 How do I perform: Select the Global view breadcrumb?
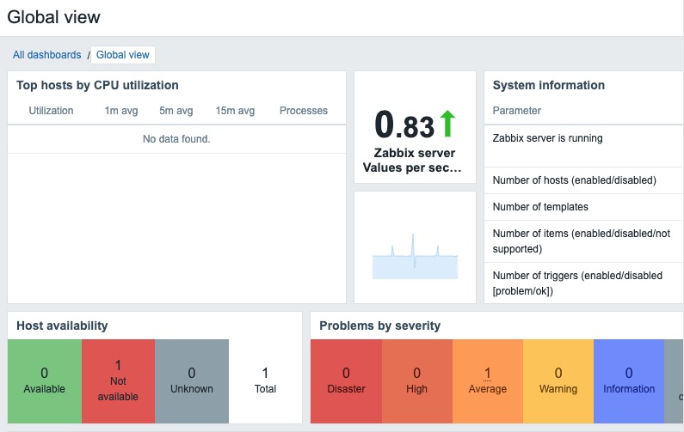pos(122,55)
